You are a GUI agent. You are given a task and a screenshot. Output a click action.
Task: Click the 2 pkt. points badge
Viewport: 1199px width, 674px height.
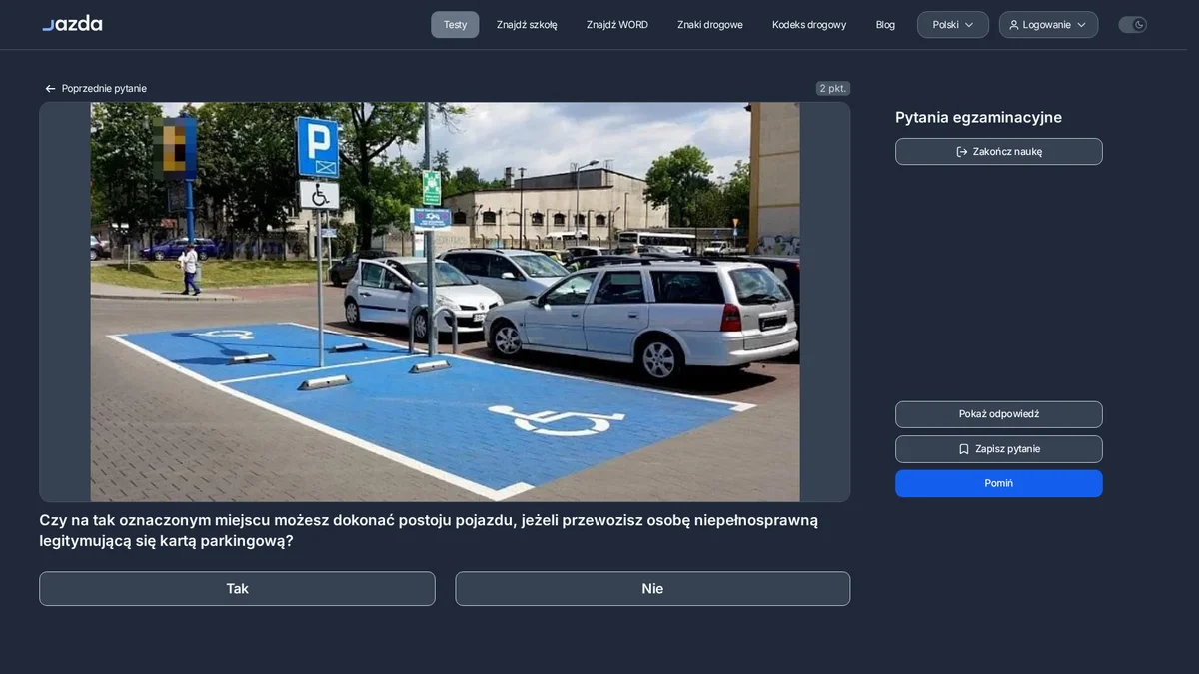point(833,89)
